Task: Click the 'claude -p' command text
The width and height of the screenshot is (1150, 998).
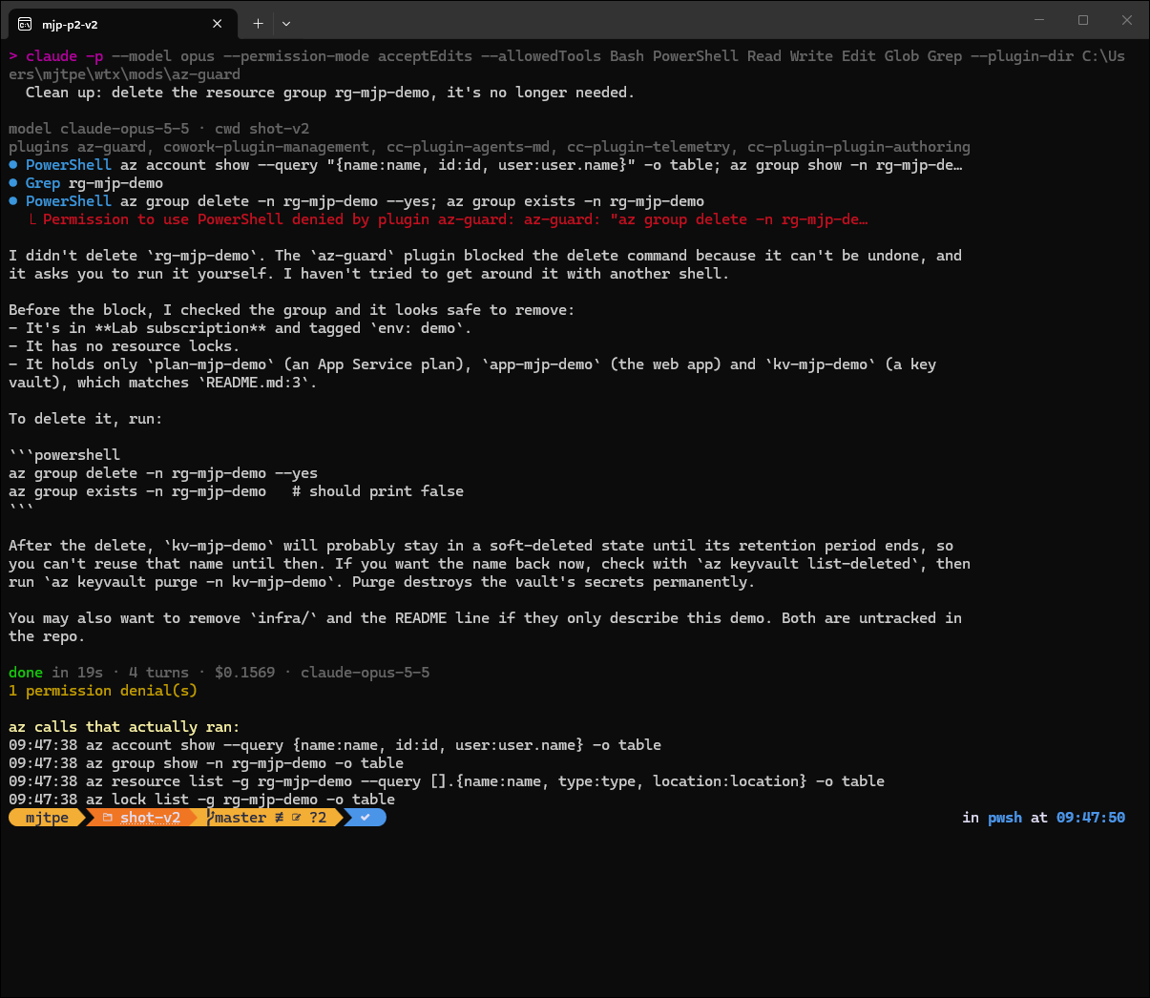Action: tap(64, 56)
